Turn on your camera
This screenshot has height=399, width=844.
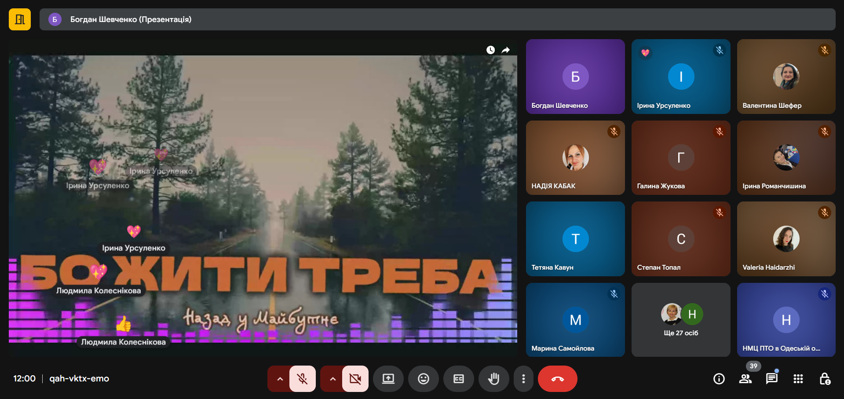tap(355, 379)
